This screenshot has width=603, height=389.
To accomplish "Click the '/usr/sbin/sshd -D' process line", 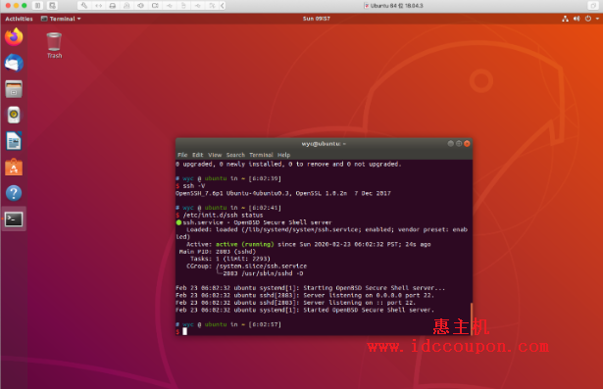I will [263, 273].
